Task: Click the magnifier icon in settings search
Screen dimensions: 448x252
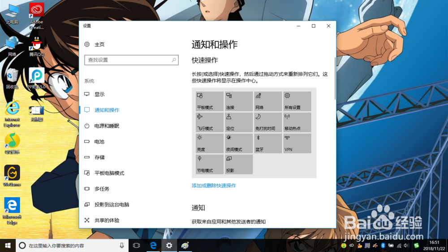Action: [174, 60]
